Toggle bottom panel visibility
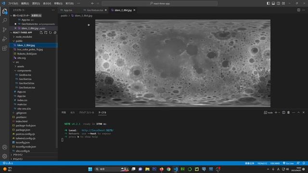Image resolution: width=308 pixels, height=173 pixels. coord(273,3)
